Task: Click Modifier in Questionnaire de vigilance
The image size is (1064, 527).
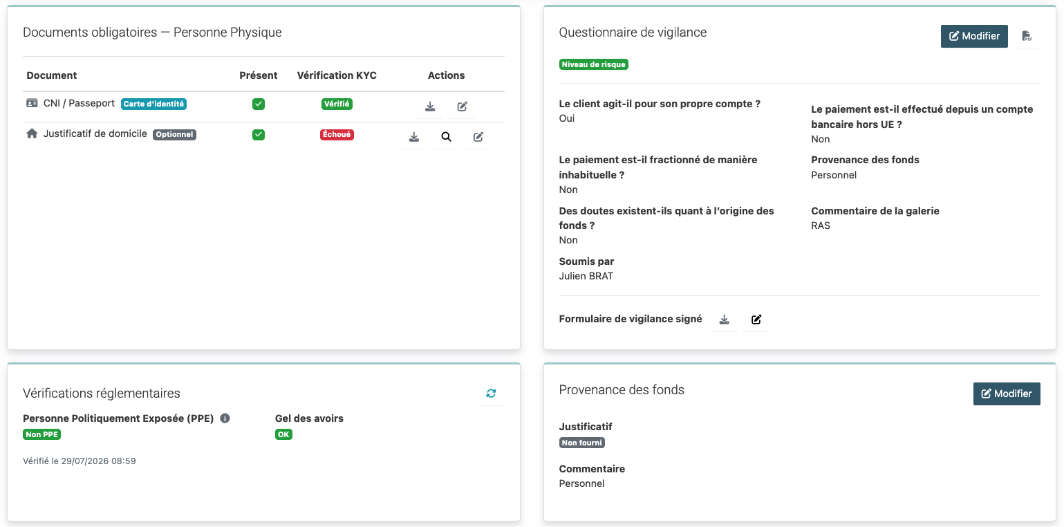Action: point(974,36)
